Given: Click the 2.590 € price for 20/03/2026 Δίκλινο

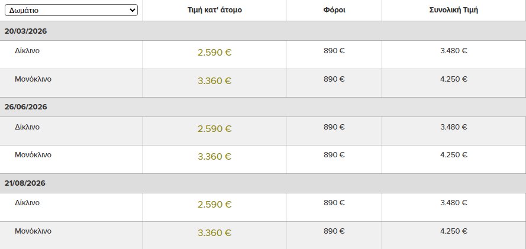Looking at the screenshot, I should pos(214,53).
